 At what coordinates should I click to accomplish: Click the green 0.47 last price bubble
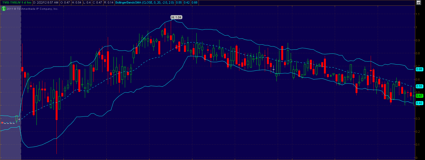click(419, 96)
